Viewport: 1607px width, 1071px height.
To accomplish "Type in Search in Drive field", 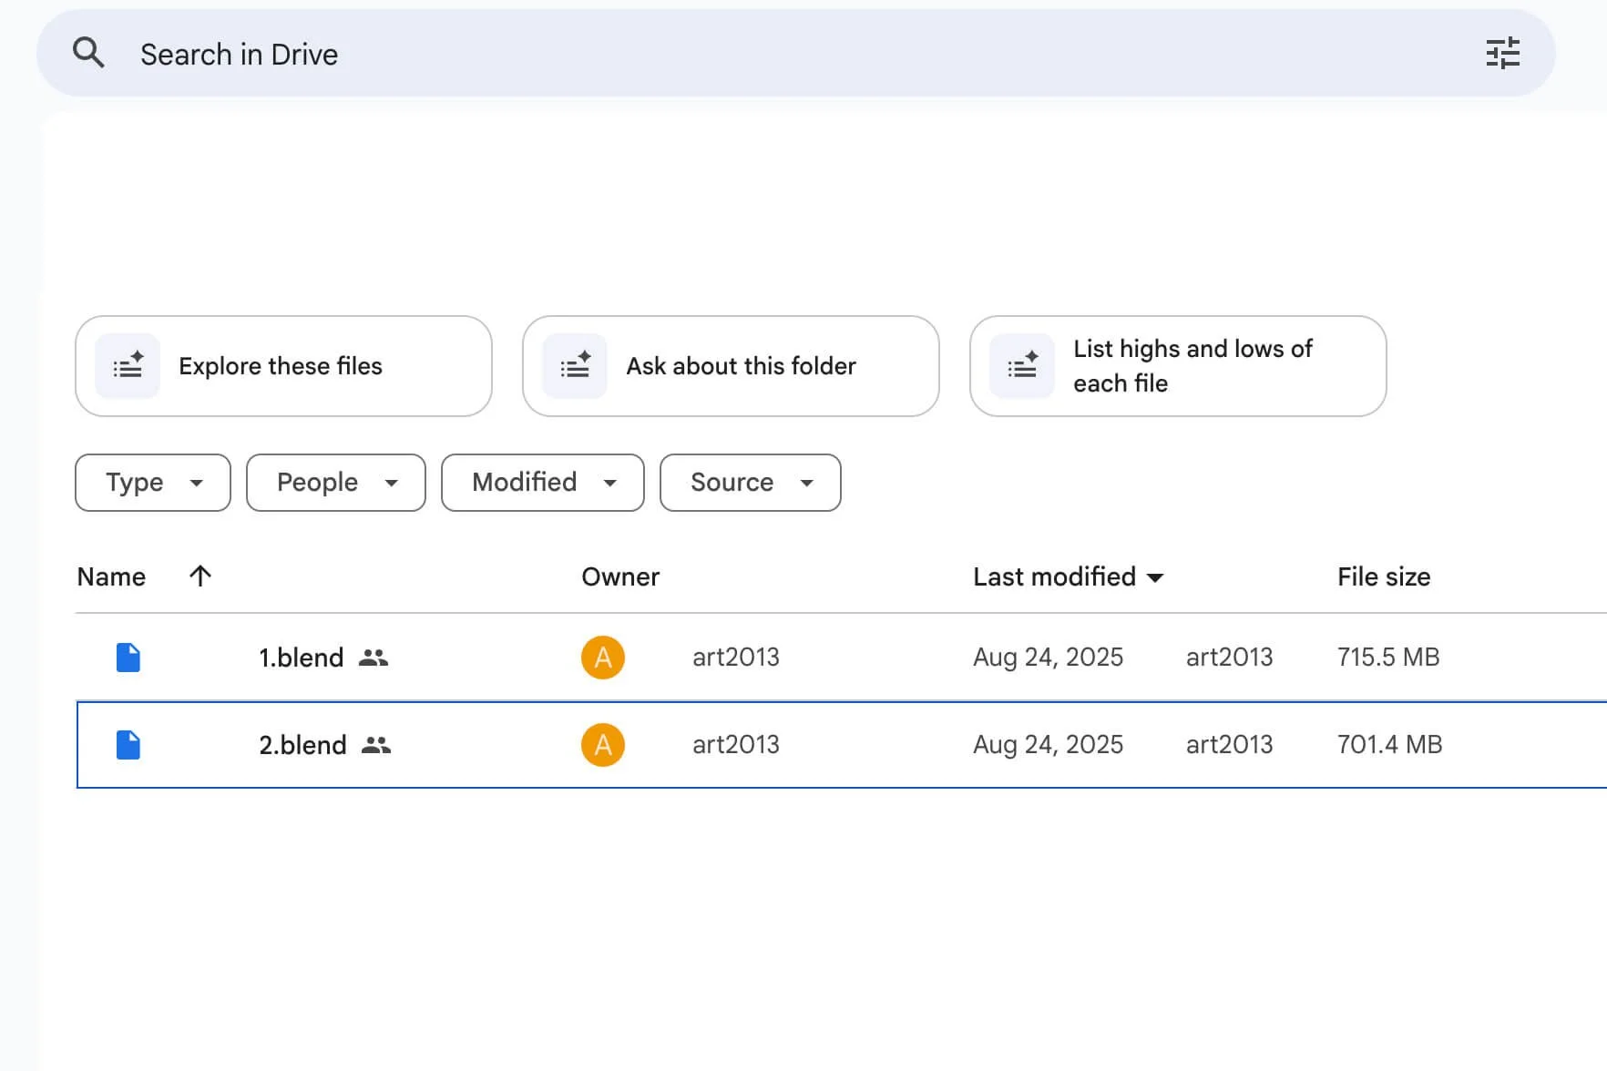I will 729,55.
